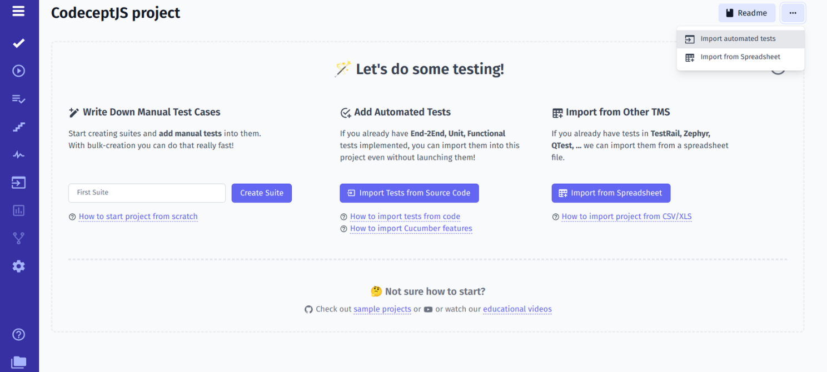
Task: Select the Steps icon in the sidebar
Action: pos(18,127)
